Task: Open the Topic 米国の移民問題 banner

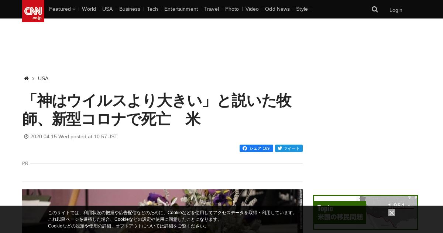Action: tap(365, 213)
